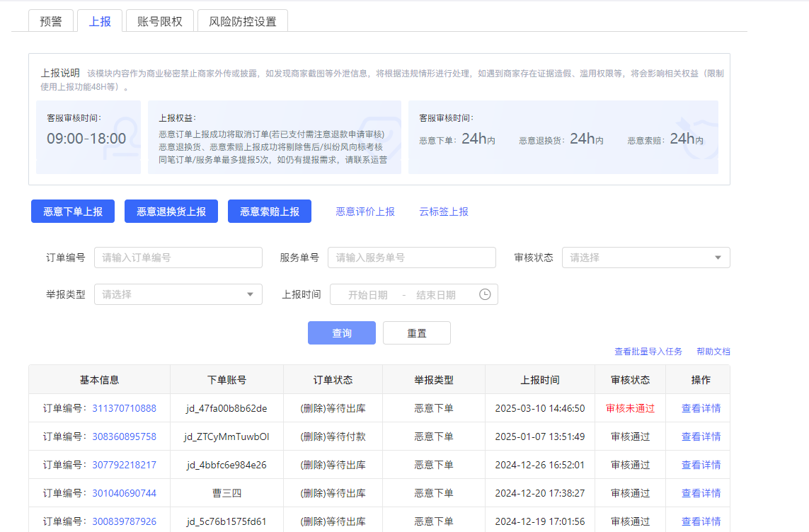Click the 云标签上报 link

click(444, 212)
